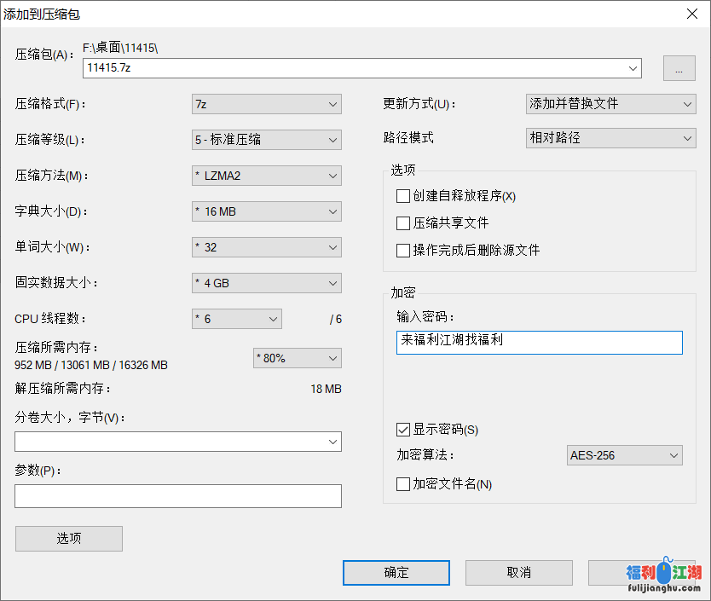The height and width of the screenshot is (601, 711).
Task: Open the path mode dropdown
Action: [610, 137]
